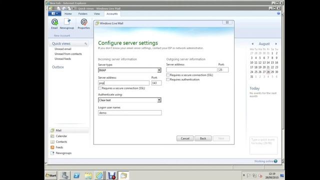Select the Accounts ribbon tab
This screenshot has width=320, height=180.
tap(112, 13)
